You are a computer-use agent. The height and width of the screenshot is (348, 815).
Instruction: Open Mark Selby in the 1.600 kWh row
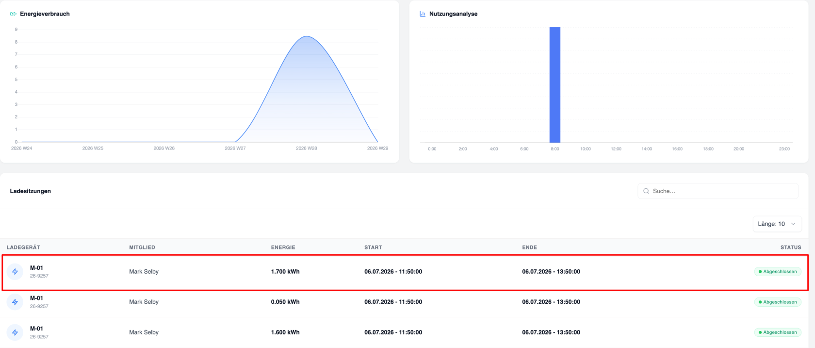click(x=144, y=332)
